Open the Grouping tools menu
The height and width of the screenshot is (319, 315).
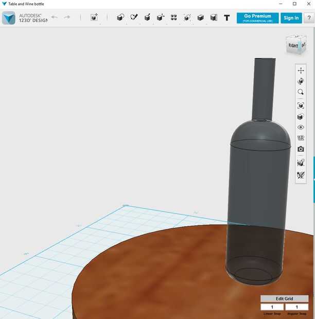[x=187, y=17]
